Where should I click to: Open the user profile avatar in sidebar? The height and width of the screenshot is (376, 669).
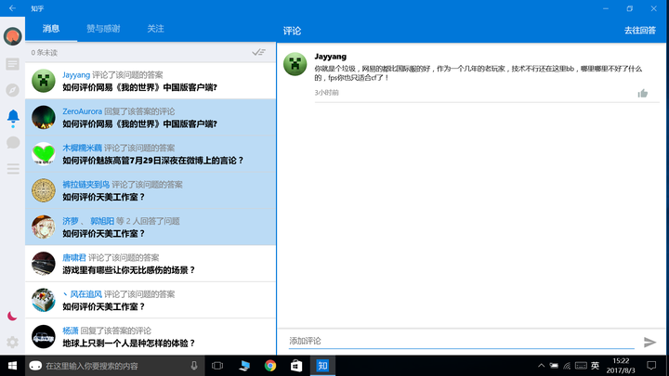(13, 36)
